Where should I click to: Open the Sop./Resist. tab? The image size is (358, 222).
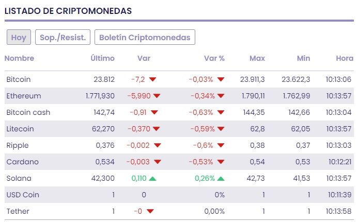click(x=63, y=37)
